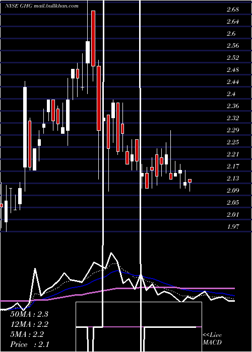This screenshot has height=352, width=252.
Task: Click the 2.01 price axis label
Action: point(233,215)
